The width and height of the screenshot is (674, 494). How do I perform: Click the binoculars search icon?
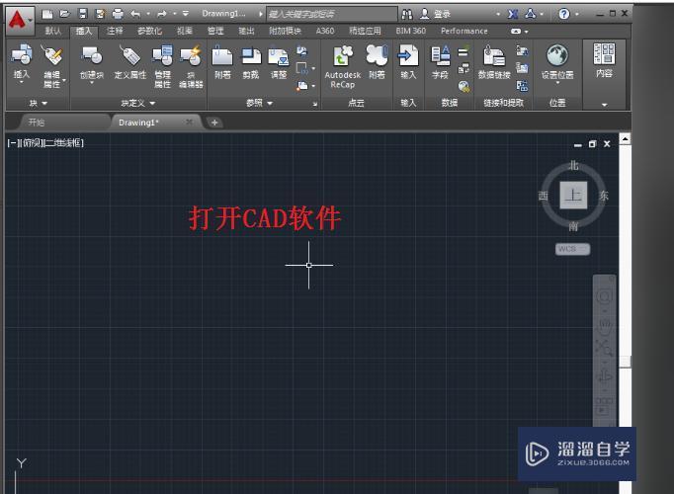[406, 14]
